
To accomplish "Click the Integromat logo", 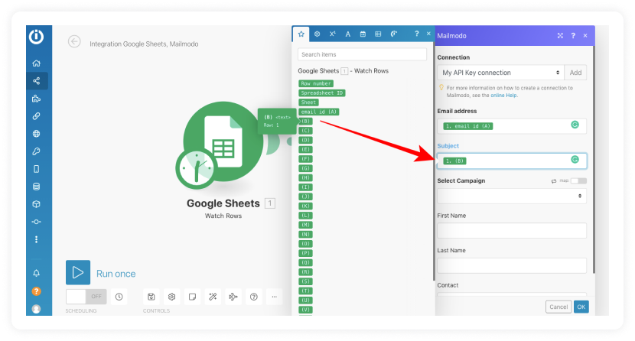I will point(37,37).
